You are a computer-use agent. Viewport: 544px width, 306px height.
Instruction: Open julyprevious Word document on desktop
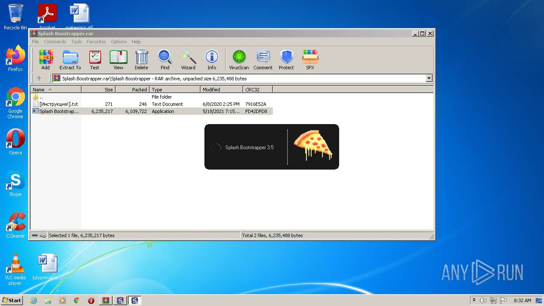pyautogui.click(x=47, y=267)
